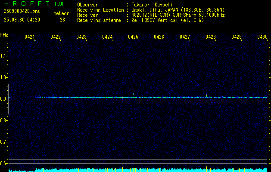Click the 0.7 kHz axis label

click(x=3, y=142)
